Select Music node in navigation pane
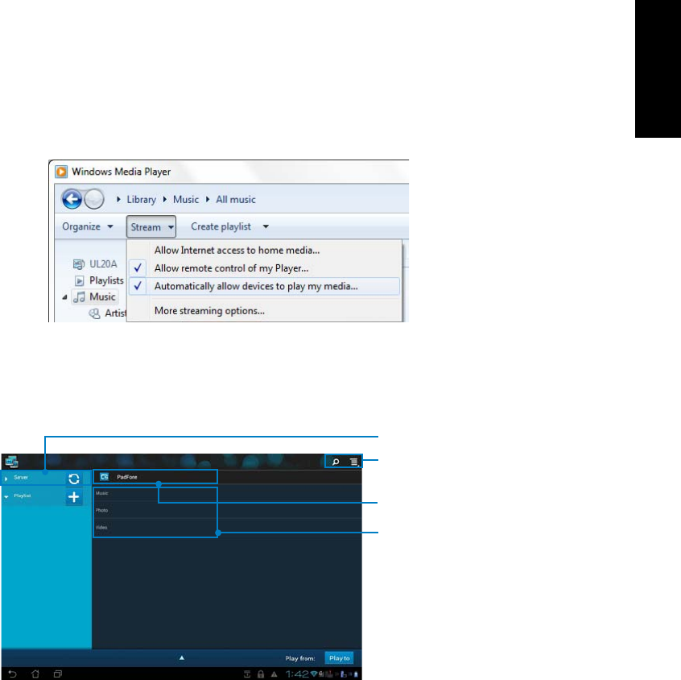Screen dimensions: 681x680 tap(95, 297)
